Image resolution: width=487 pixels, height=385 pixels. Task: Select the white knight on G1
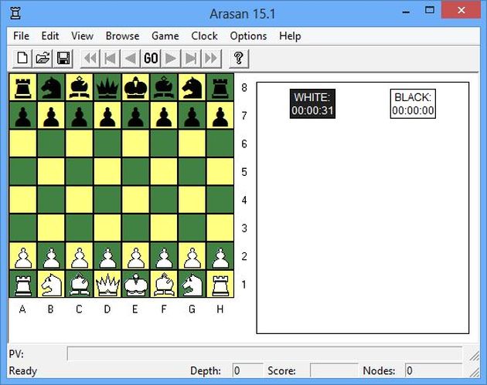[192, 284]
